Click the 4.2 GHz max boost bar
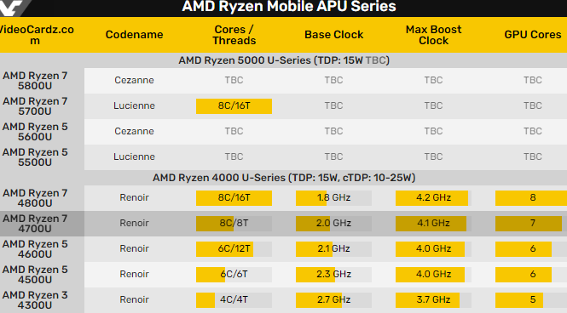Image resolution: width=567 pixels, height=313 pixels. point(434,198)
